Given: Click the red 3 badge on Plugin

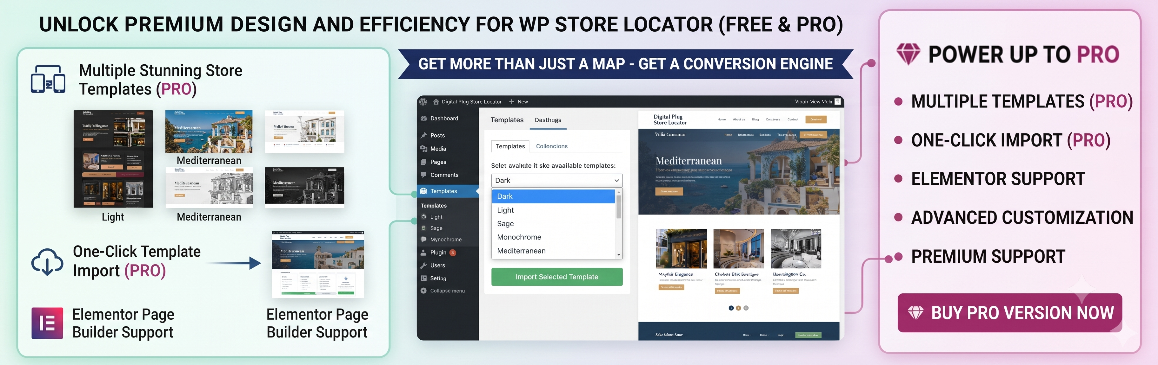Looking at the screenshot, I should coord(453,252).
